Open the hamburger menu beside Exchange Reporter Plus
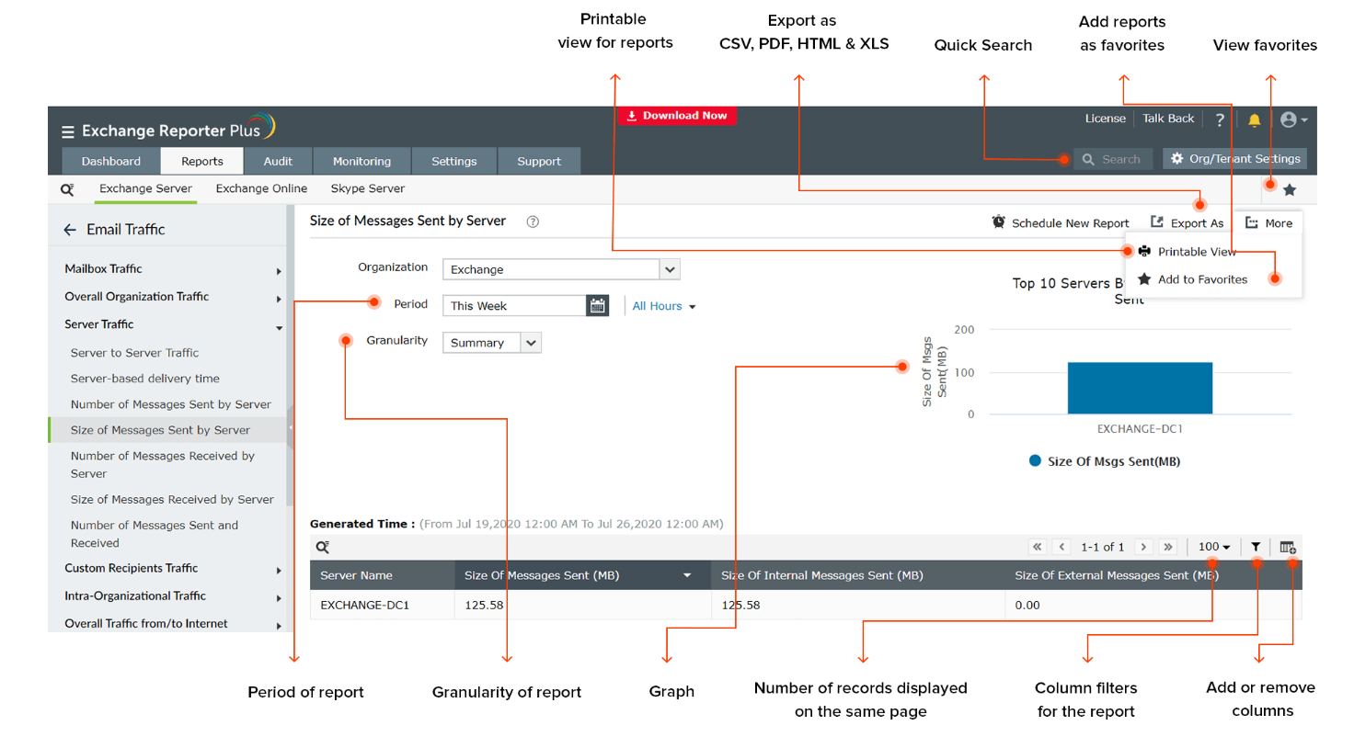Viewport: 1354px width, 737px height. (68, 131)
